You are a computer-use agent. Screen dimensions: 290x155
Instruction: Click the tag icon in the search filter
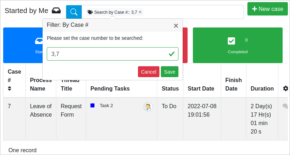(90, 12)
